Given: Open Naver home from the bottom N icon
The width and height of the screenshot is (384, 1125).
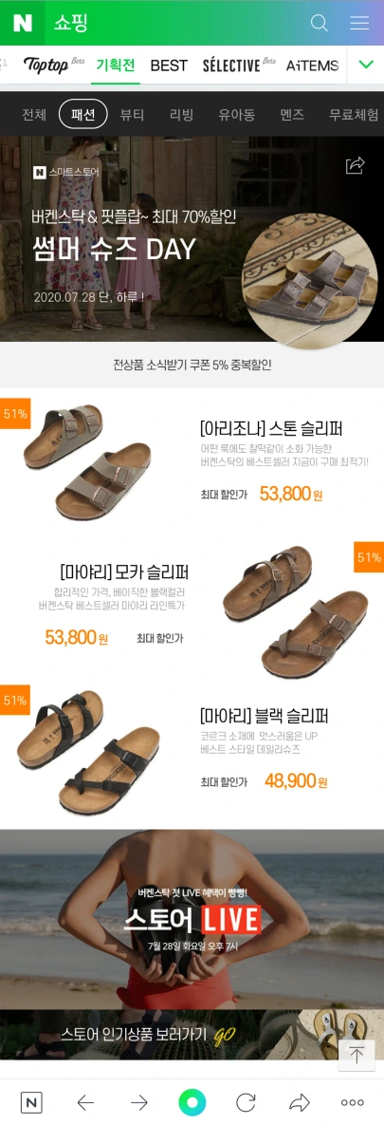Looking at the screenshot, I should [x=30, y=1102].
